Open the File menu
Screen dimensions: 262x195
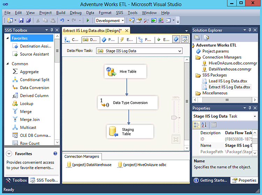coord(7,13)
